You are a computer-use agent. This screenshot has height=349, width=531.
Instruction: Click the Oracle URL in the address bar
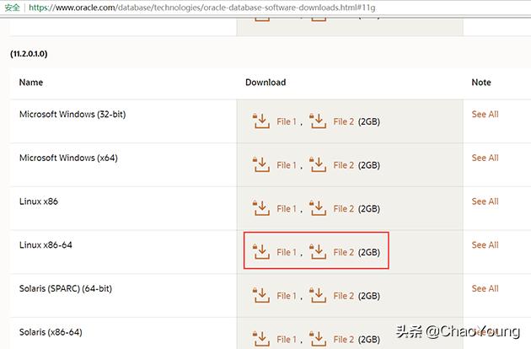point(202,8)
